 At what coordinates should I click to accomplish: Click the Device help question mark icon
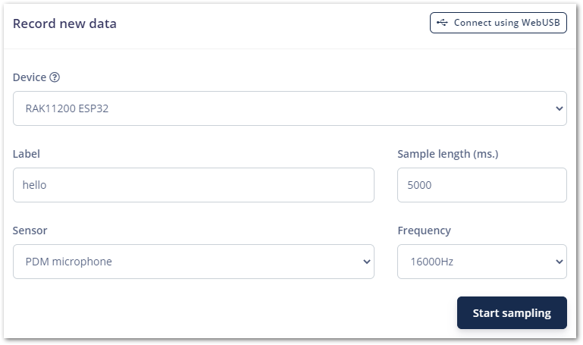point(55,77)
